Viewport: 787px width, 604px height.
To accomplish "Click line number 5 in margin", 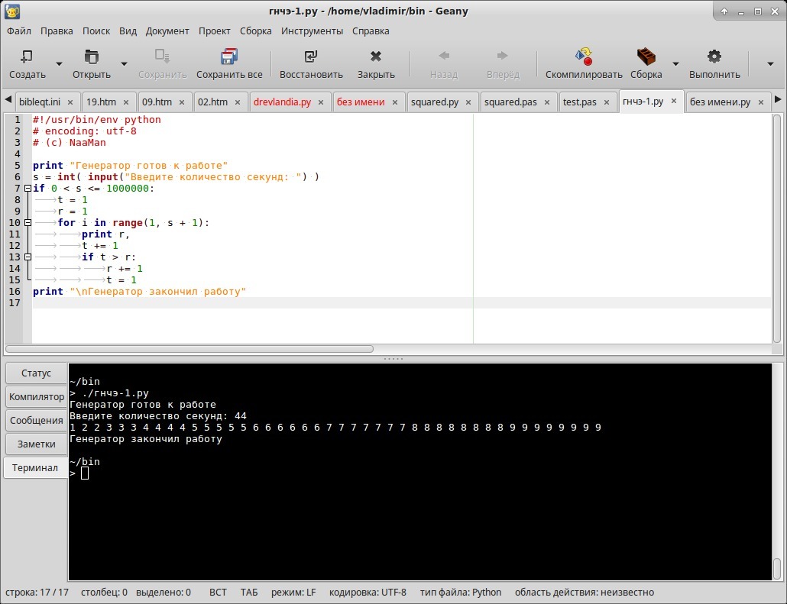I will pos(18,166).
